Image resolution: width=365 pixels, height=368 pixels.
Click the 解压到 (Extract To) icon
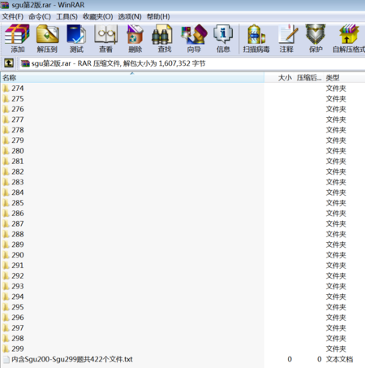coord(47,38)
